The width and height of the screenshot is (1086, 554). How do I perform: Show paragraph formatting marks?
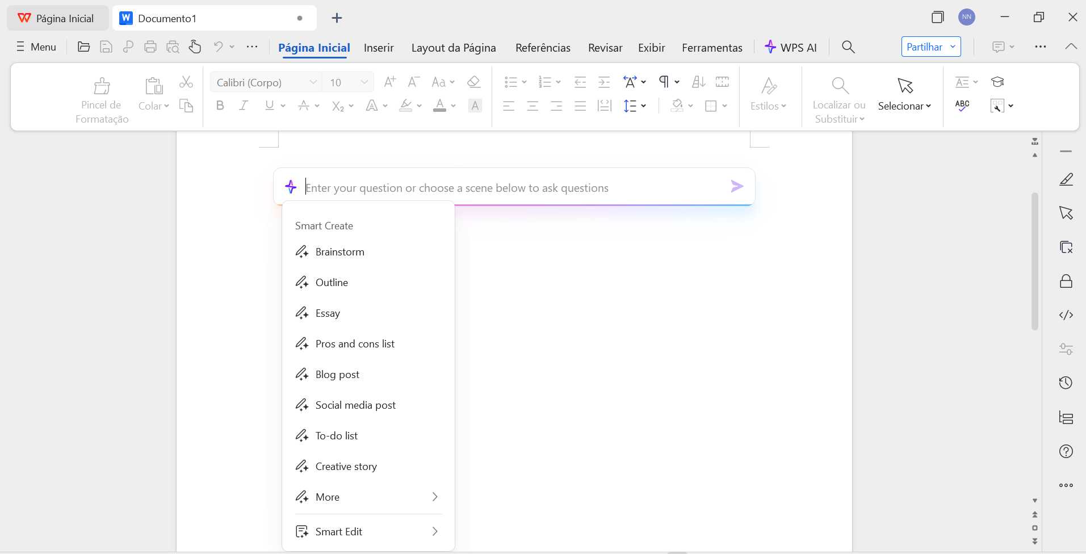(x=665, y=82)
